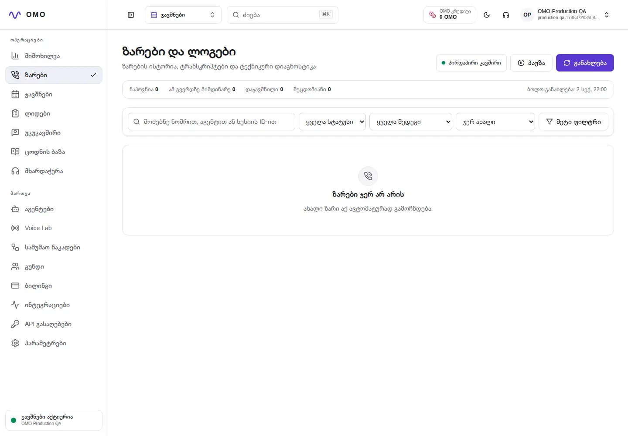Click the შეცდომიანი 0 counter text
The width and height of the screenshot is (628, 436).
click(x=312, y=89)
